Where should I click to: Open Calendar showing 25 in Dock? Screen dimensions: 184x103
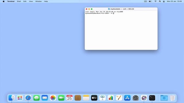point(70,98)
